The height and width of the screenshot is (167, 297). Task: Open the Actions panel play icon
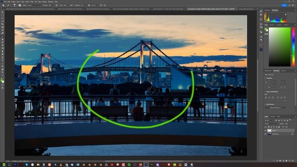(x=261, y=14)
